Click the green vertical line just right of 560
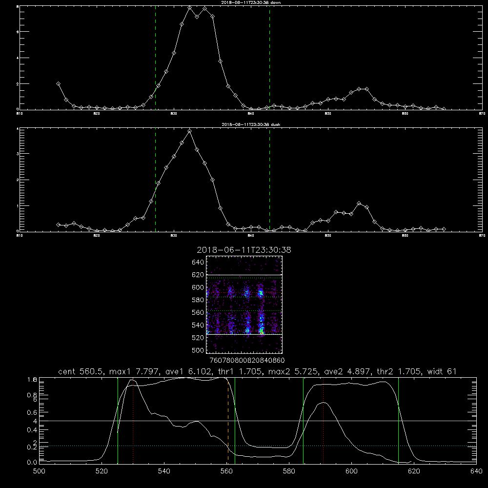Image resolution: width=488 pixels, height=488 pixels. 235,420
